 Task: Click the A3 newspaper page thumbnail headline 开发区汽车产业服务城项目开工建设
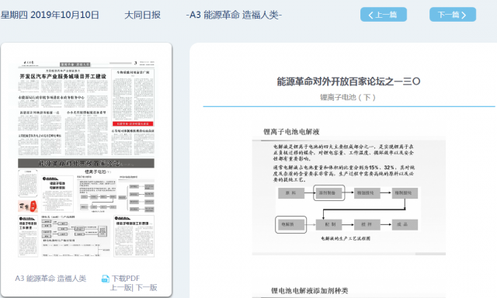(63, 76)
